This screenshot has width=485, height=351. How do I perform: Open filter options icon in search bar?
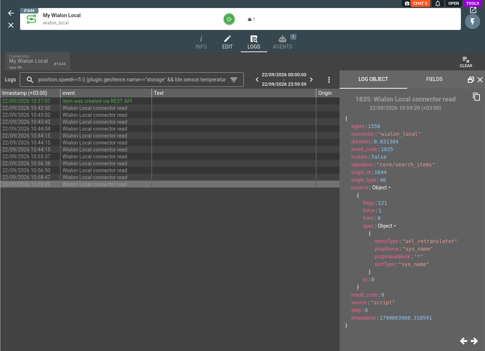(x=234, y=80)
